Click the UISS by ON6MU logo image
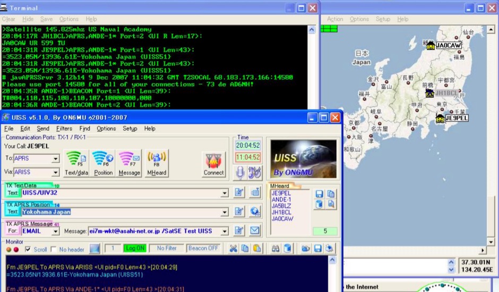Image resolution: width=499 pixels, height=292 pixels. pyautogui.click(x=303, y=159)
